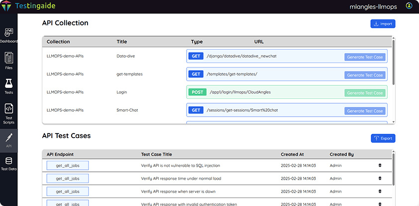Click the user profile avatar icon
Viewport: 419px width, 206px height.
click(409, 6)
